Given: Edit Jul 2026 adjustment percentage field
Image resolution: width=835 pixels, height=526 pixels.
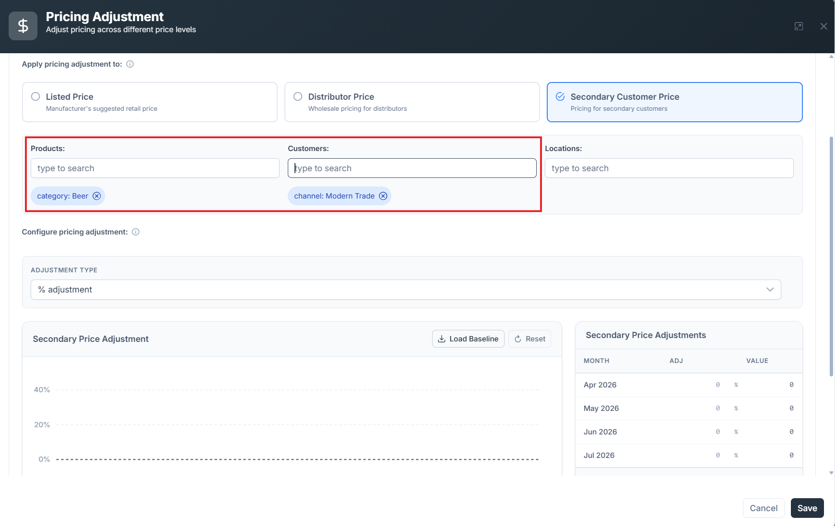Looking at the screenshot, I should [x=717, y=456].
